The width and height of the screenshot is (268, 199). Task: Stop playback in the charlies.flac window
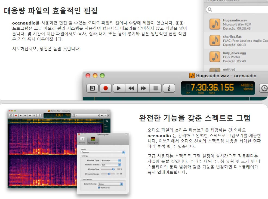(x=34, y=115)
